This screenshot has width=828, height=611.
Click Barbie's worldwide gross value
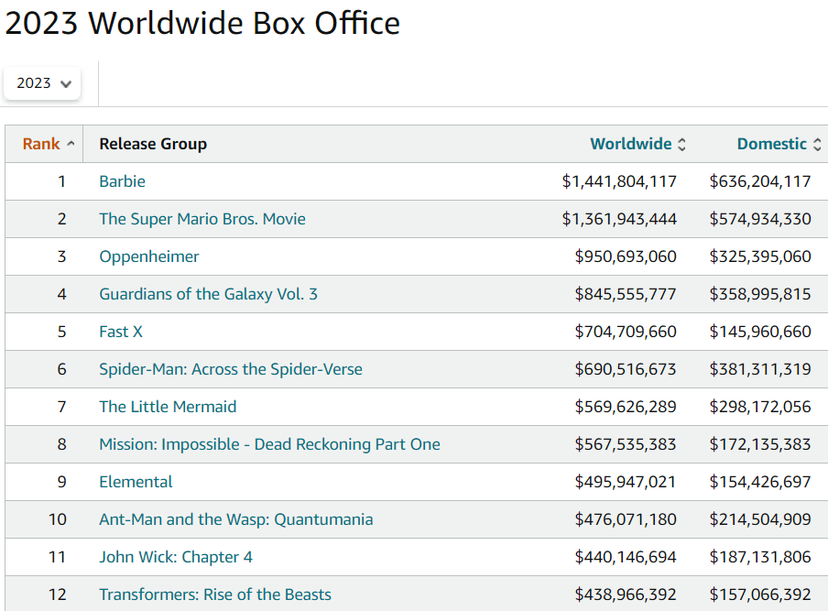coord(619,181)
